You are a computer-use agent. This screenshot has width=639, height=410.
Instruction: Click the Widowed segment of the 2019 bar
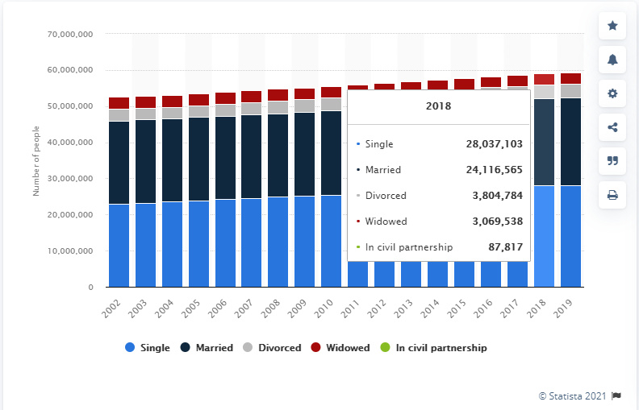click(x=570, y=78)
